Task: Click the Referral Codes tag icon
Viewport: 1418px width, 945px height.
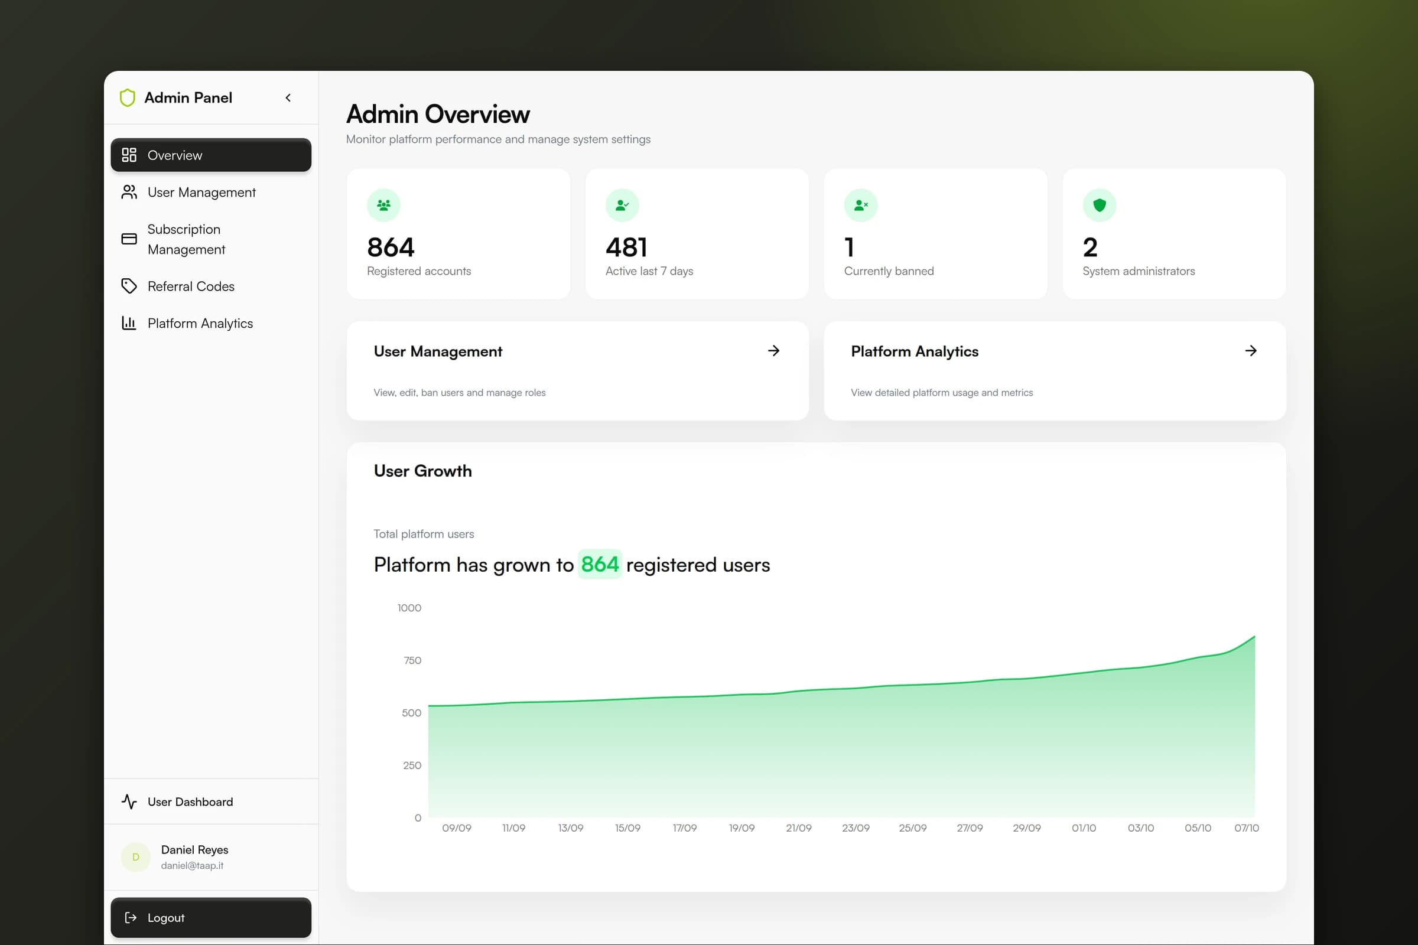Action: tap(129, 286)
